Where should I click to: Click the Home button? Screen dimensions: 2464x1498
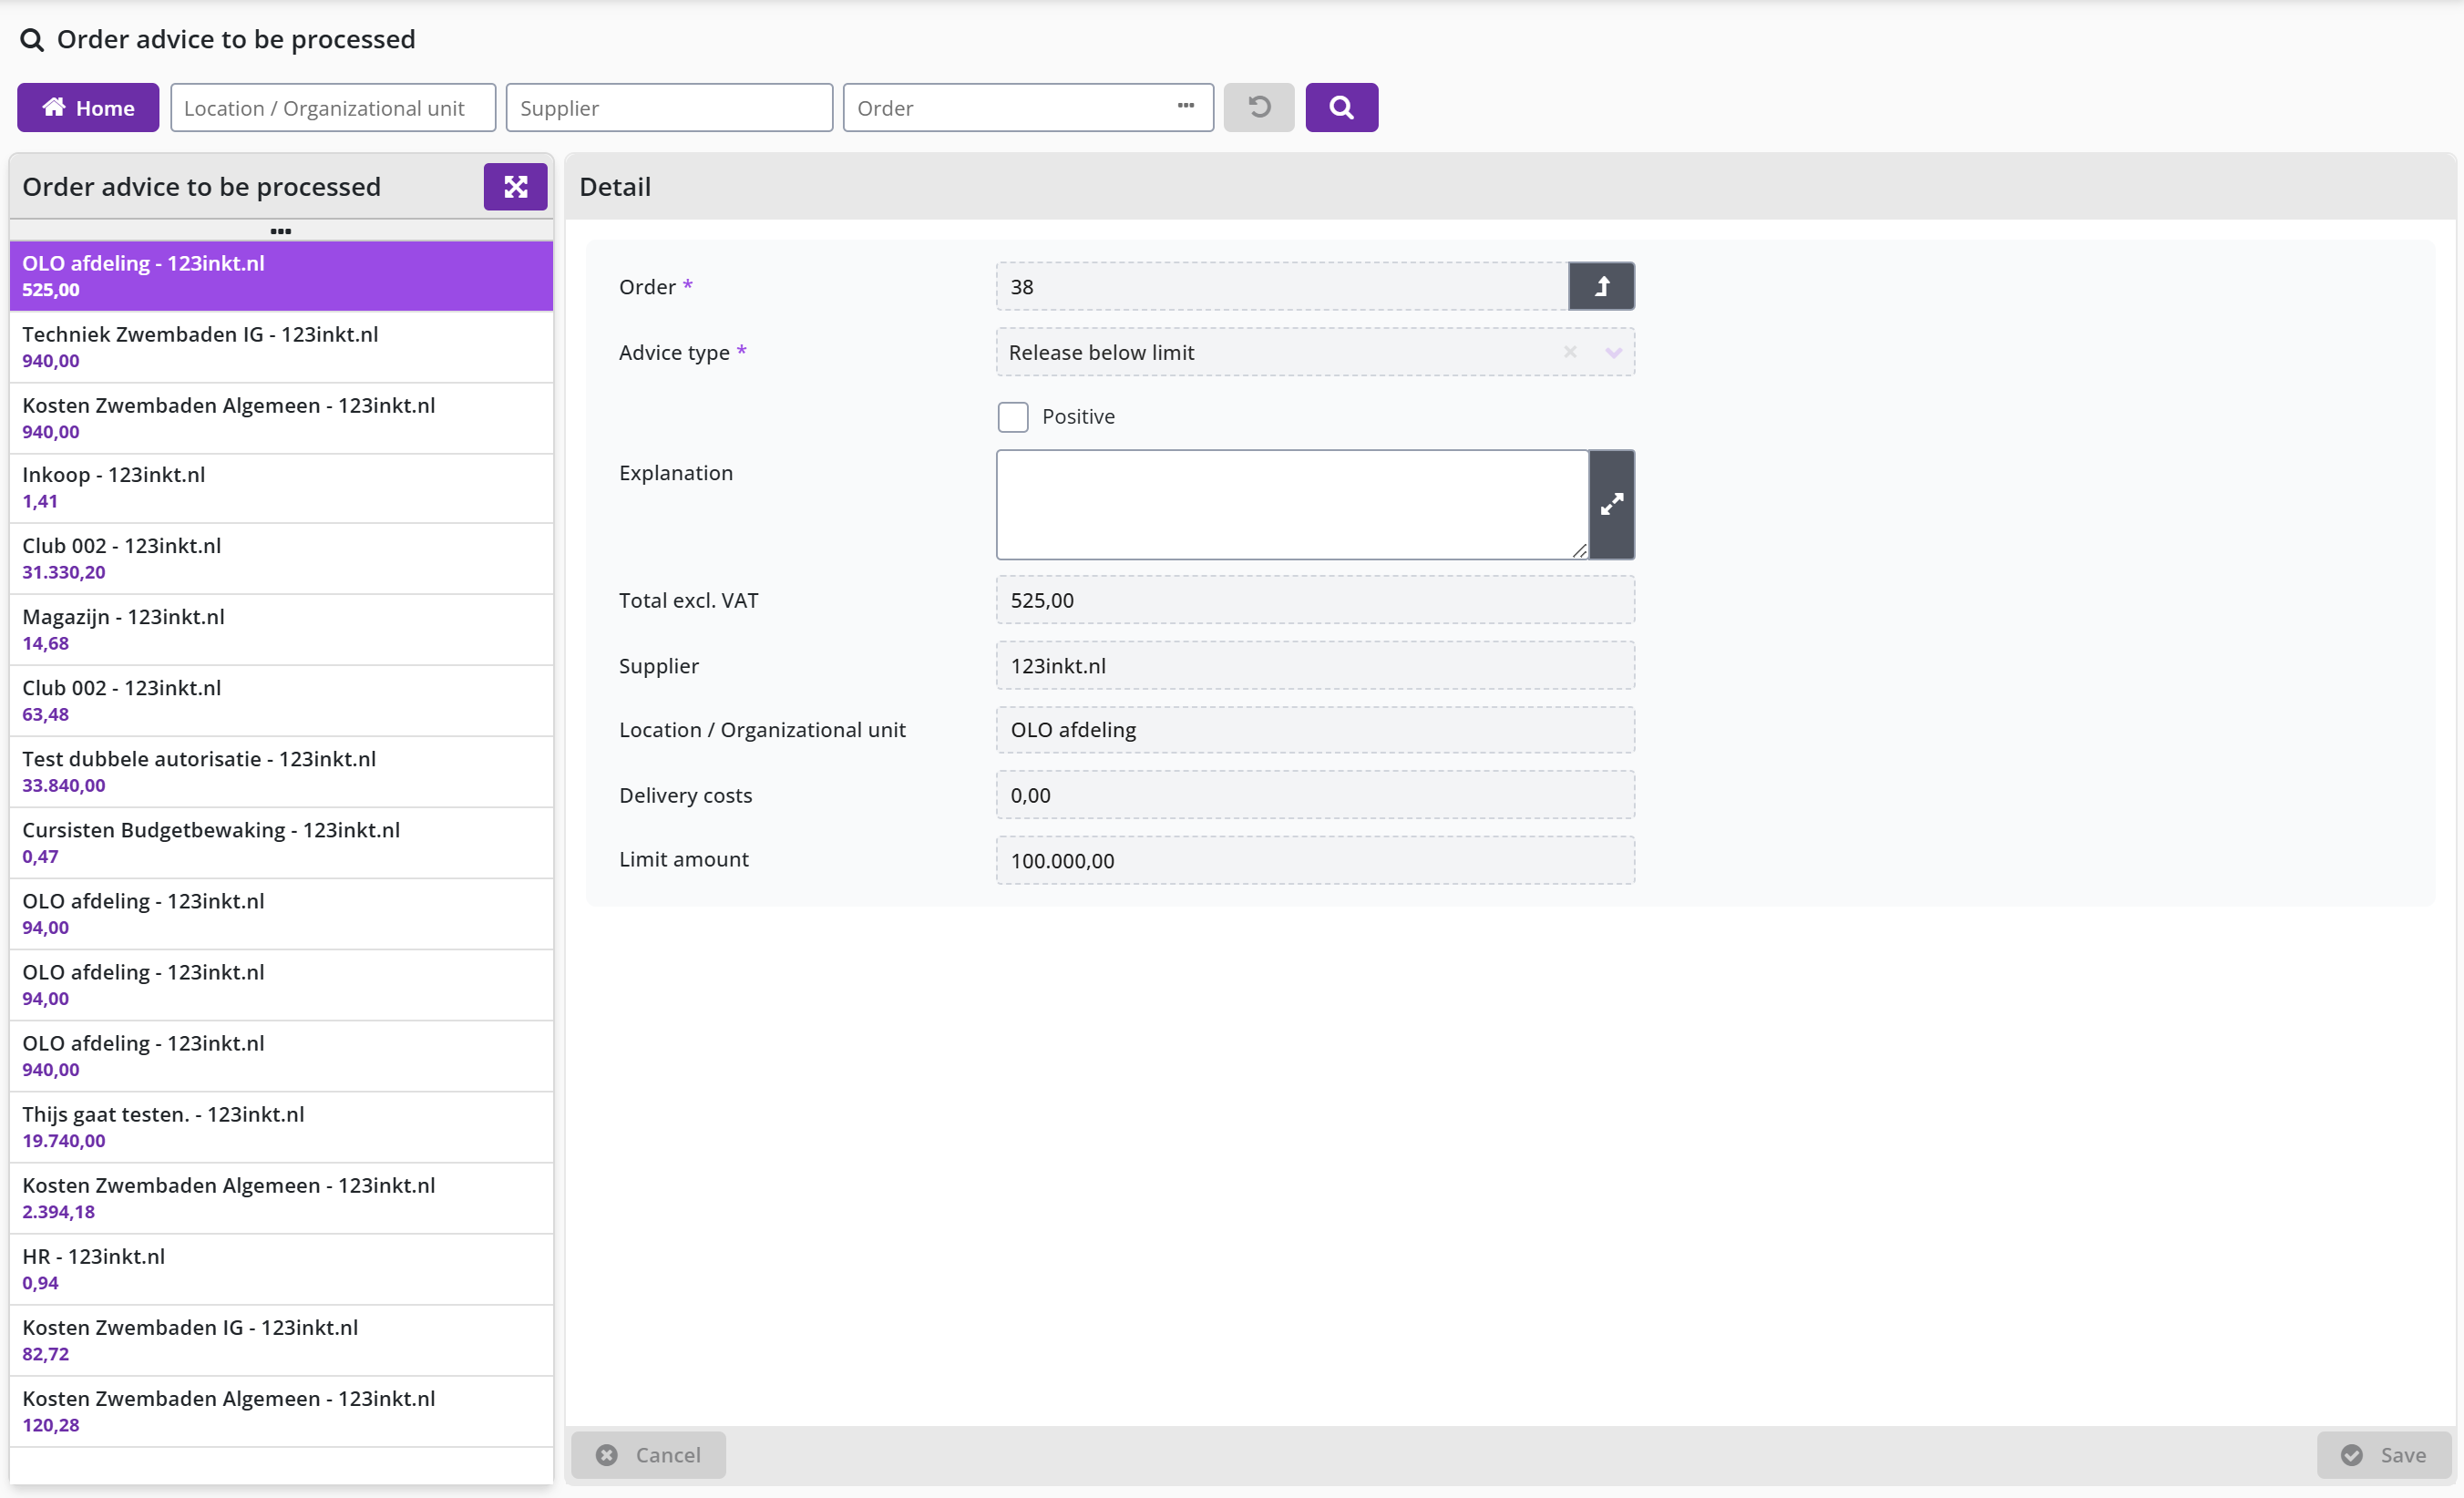(x=88, y=107)
